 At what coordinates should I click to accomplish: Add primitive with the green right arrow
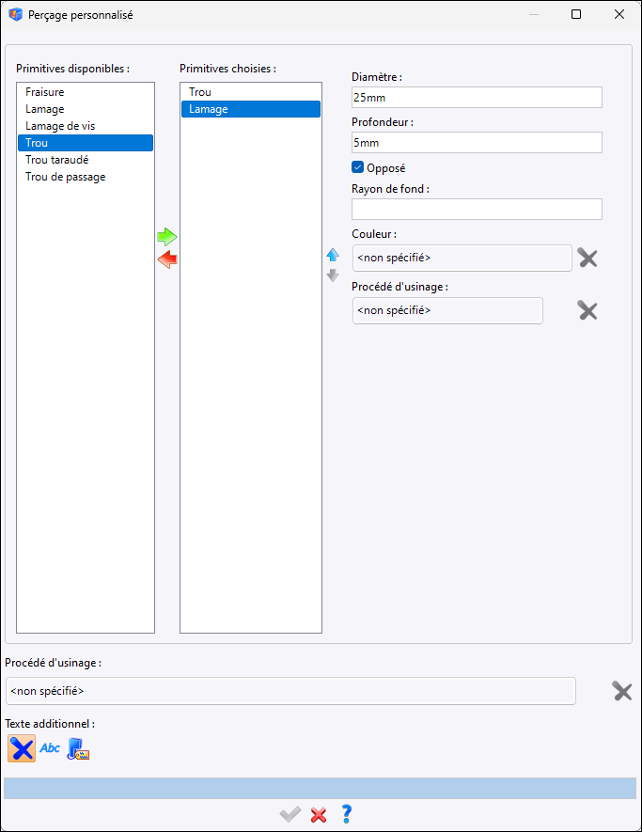[167, 237]
